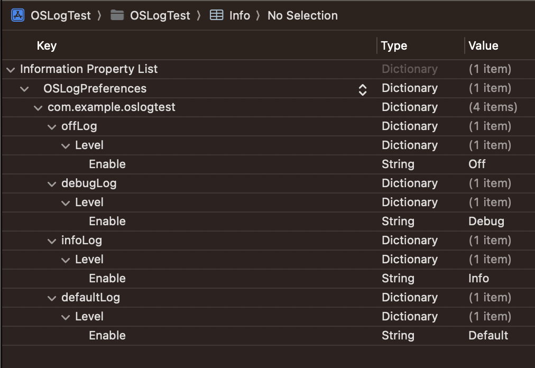Collapse the Information Property List row
Image resolution: width=535 pixels, height=368 pixels.
coord(10,69)
